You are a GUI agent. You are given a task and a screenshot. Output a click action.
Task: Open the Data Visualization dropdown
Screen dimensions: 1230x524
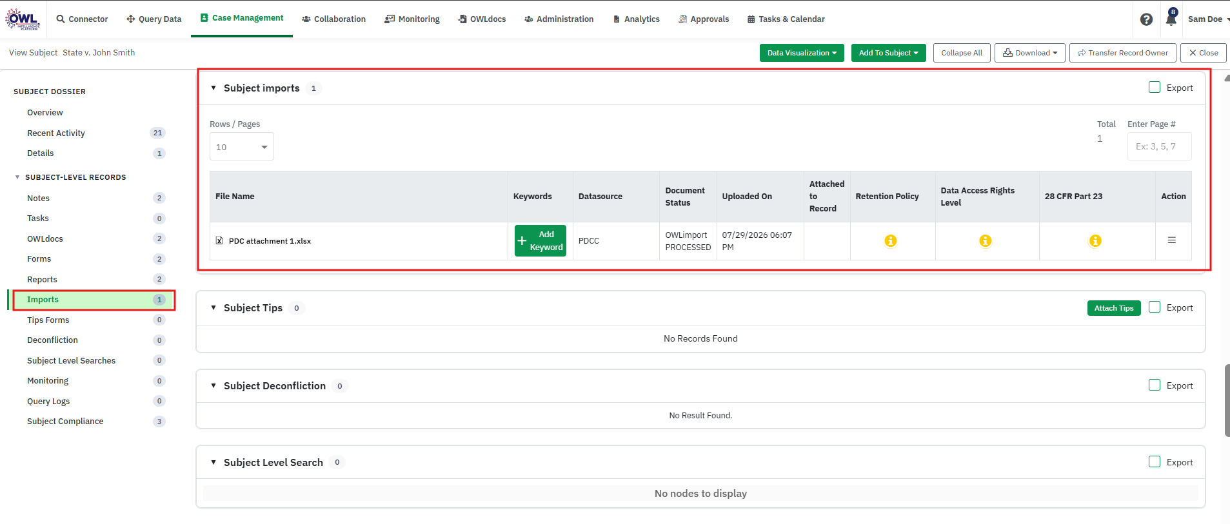(802, 53)
